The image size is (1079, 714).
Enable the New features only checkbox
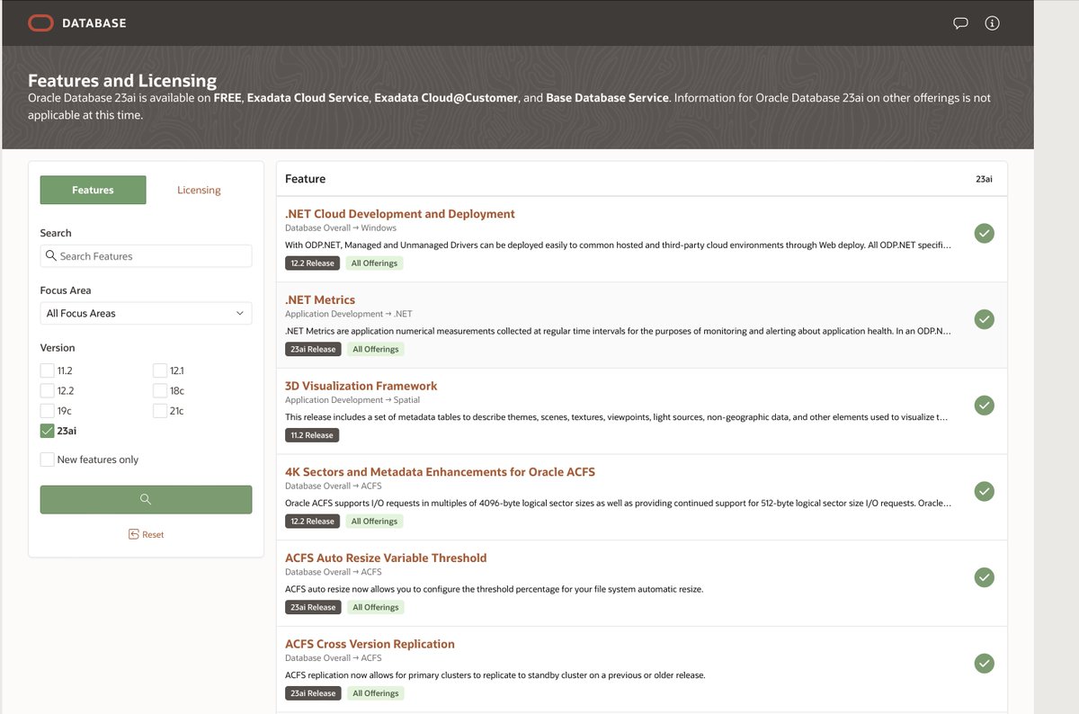click(x=47, y=460)
